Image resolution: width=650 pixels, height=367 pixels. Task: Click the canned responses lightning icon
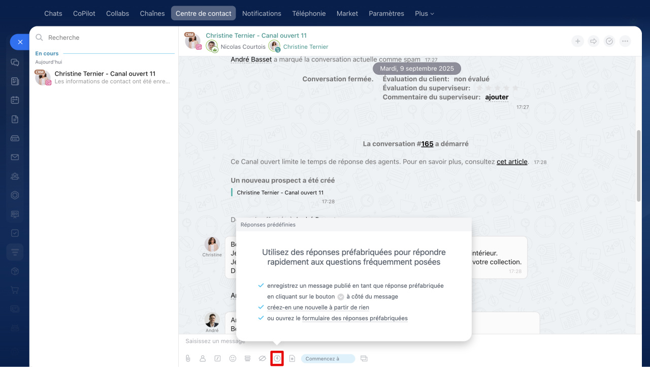(x=277, y=358)
